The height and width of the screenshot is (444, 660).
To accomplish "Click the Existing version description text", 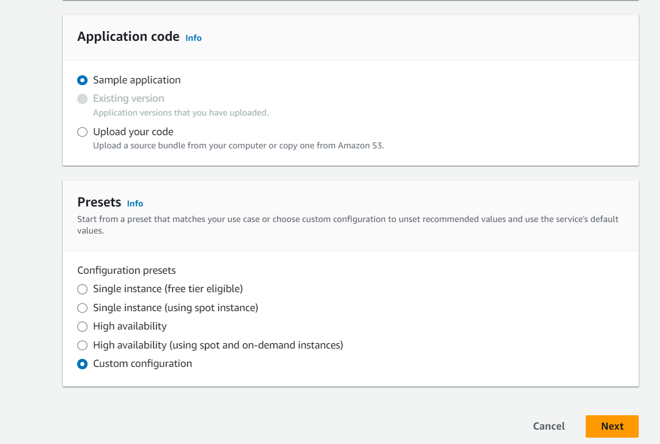I will coord(181,113).
